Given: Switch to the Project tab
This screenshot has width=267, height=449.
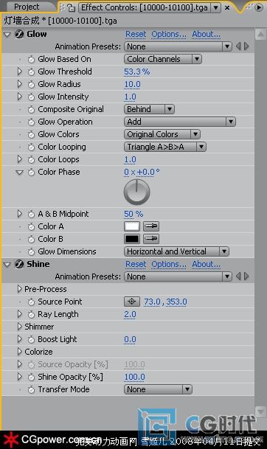Looking at the screenshot, I should point(27,7).
